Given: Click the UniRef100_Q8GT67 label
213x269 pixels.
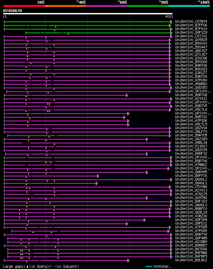Looking at the screenshot, I should point(191,51).
